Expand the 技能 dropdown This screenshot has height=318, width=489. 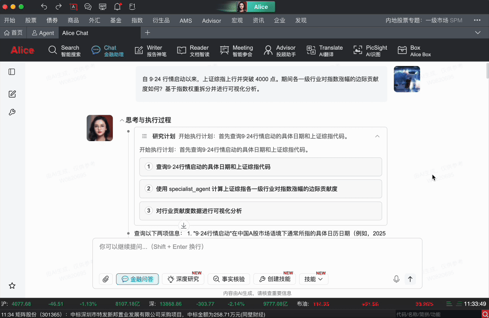[x=314, y=279]
